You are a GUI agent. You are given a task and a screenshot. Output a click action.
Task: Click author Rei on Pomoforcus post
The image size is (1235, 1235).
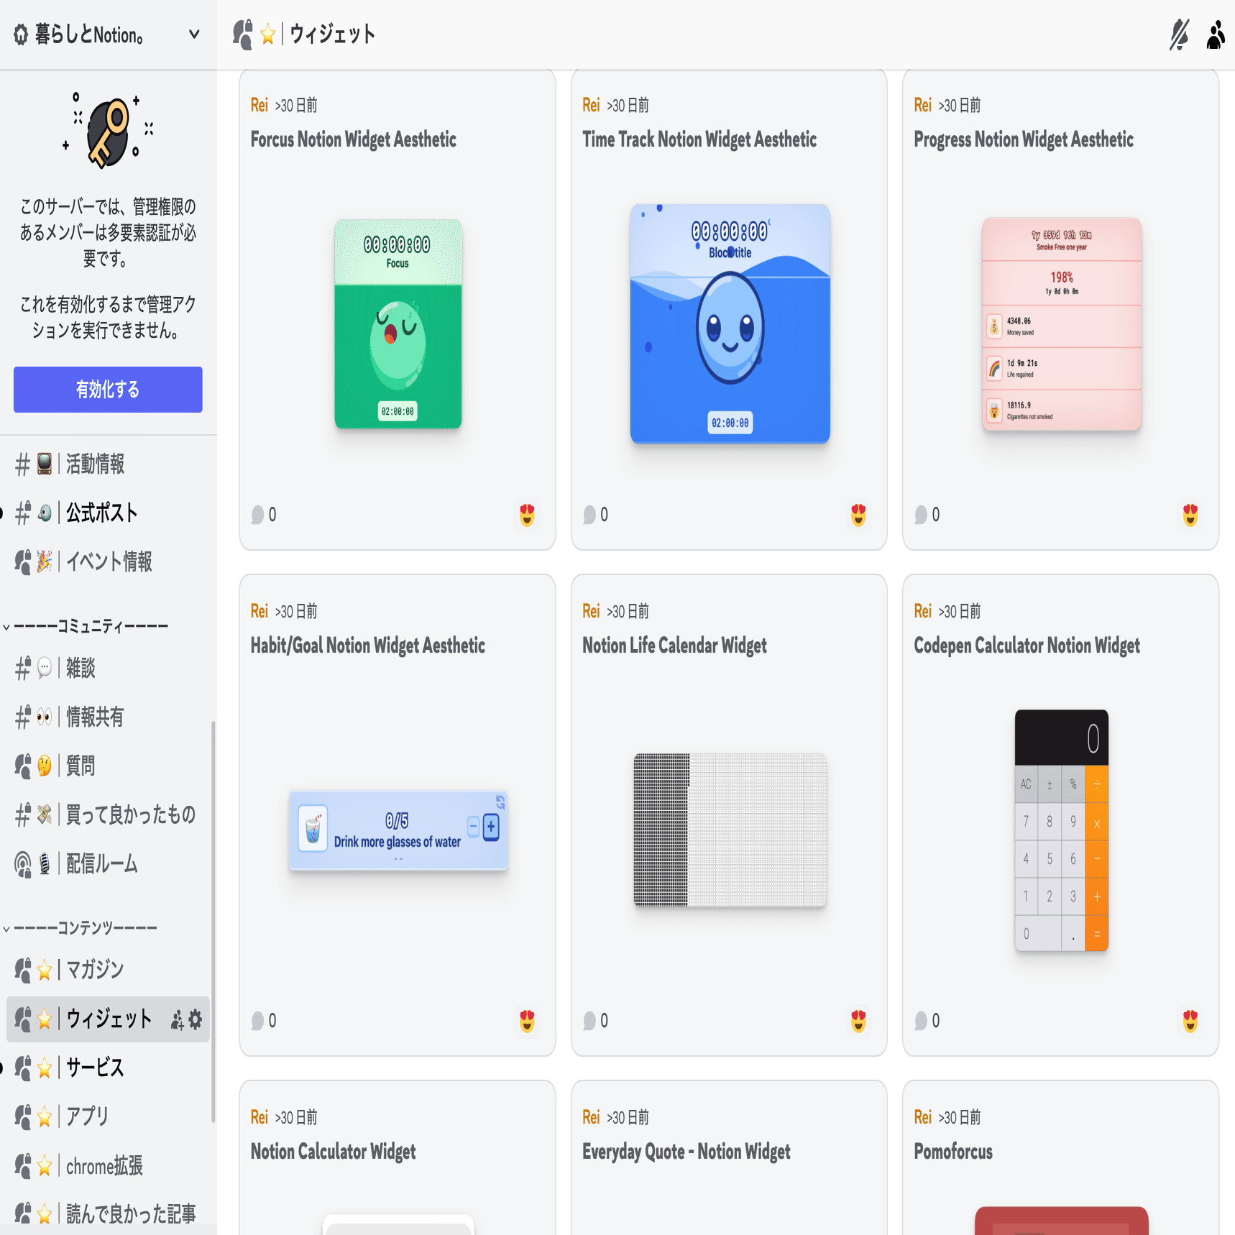click(922, 1118)
